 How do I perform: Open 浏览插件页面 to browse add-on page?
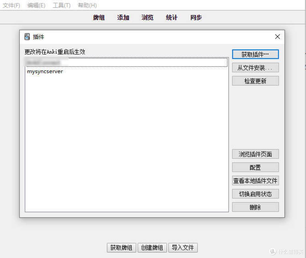click(255, 154)
